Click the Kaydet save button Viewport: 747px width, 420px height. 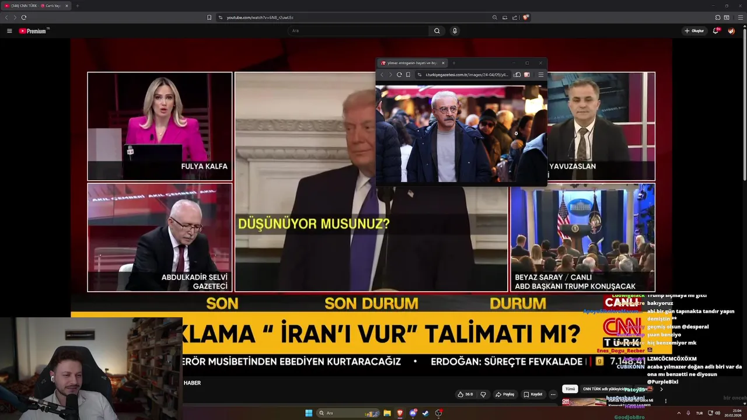coord(533,394)
